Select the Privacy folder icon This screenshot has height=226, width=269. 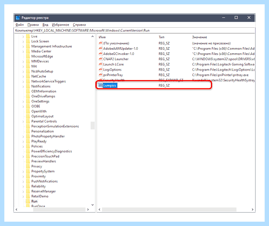(28, 166)
